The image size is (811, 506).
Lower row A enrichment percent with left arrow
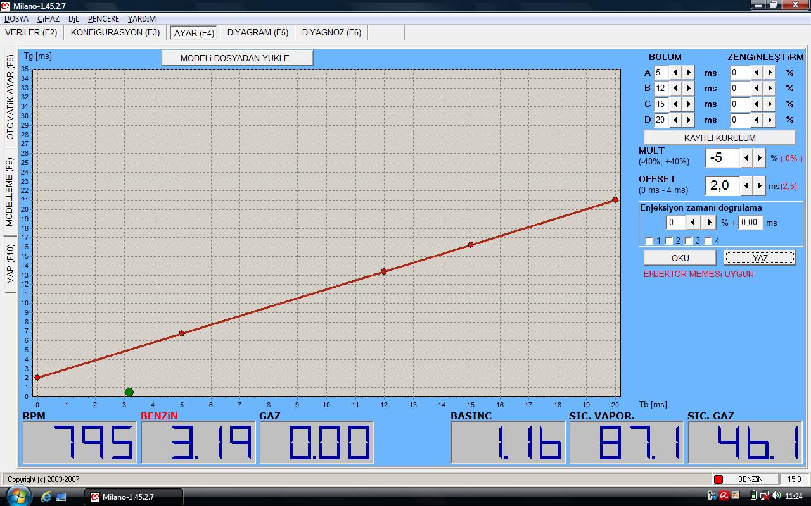point(757,73)
